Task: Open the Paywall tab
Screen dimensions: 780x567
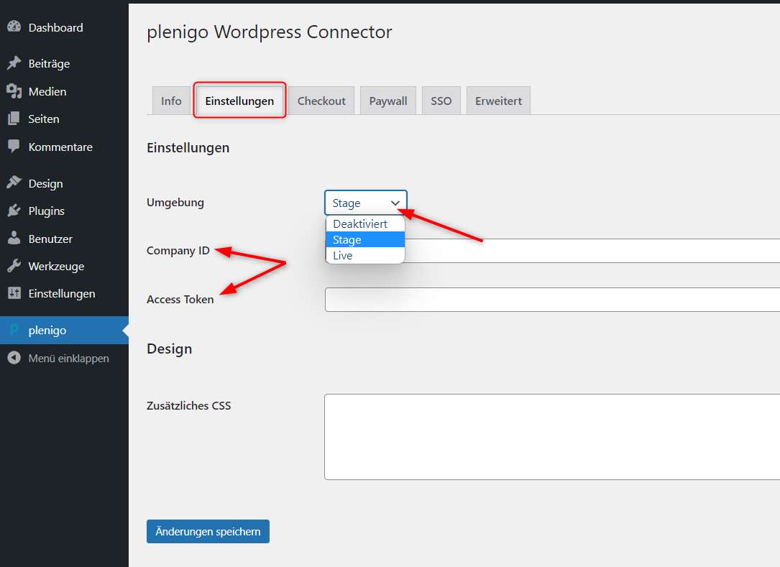Action: coord(388,101)
